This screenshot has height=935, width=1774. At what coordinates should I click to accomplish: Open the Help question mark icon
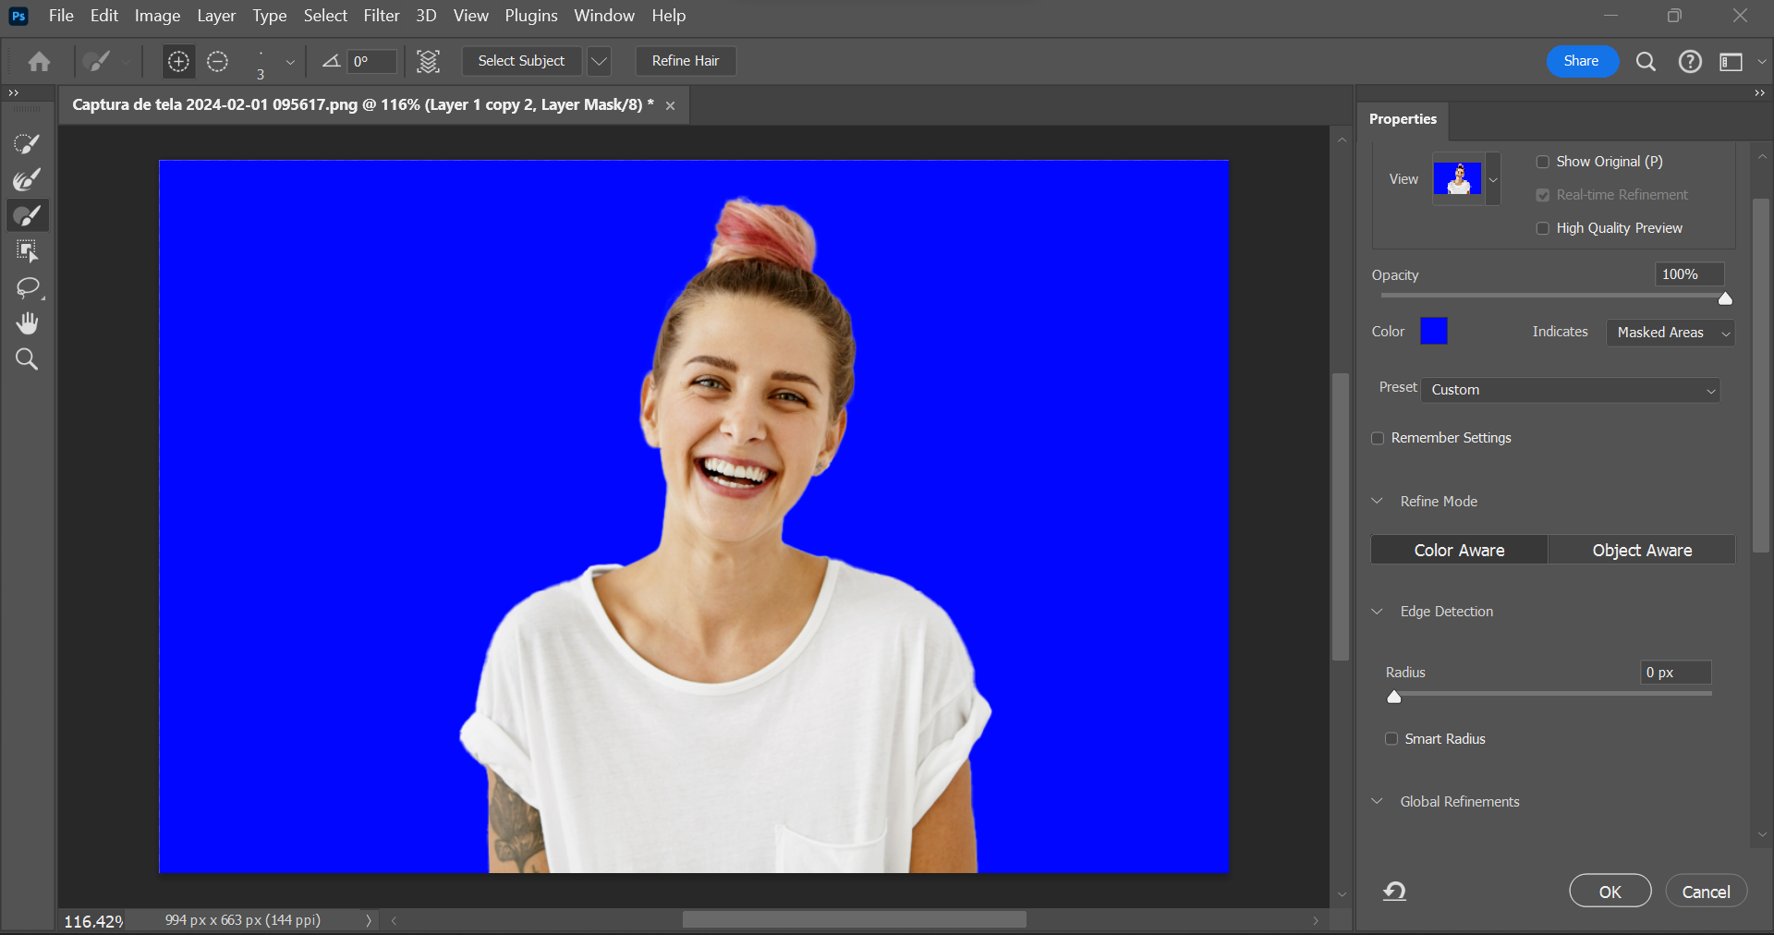click(x=1690, y=61)
